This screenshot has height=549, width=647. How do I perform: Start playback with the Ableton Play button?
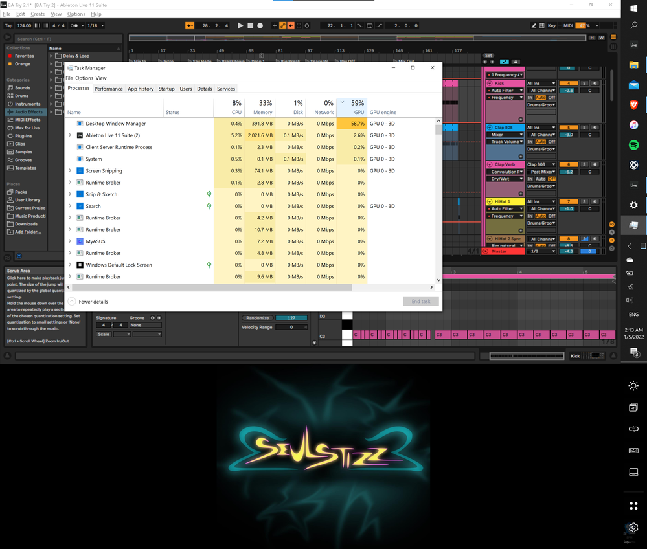coord(240,26)
